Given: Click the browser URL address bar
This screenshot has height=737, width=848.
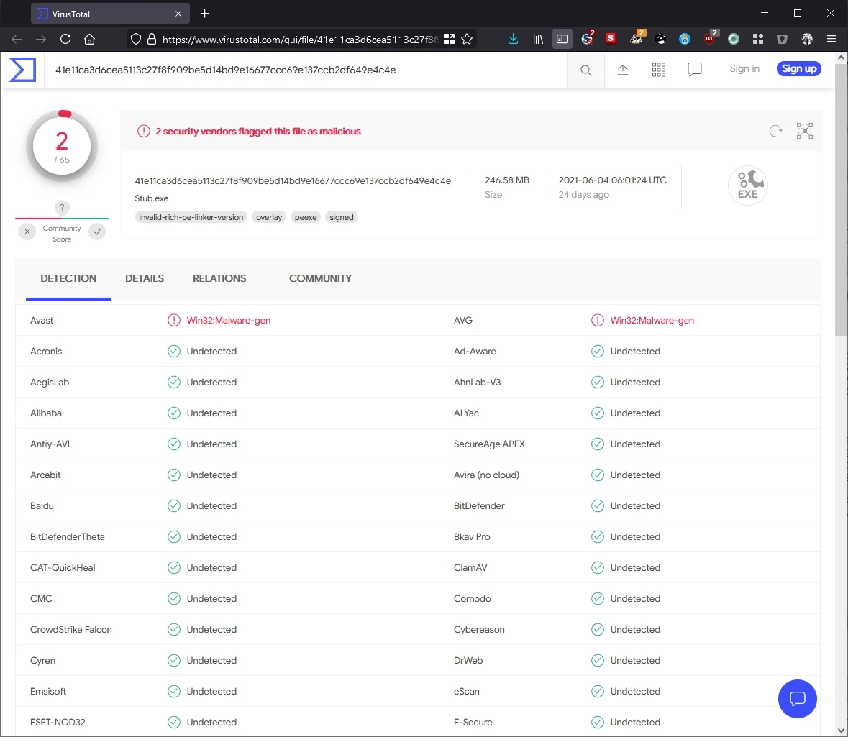Looking at the screenshot, I should (x=300, y=39).
